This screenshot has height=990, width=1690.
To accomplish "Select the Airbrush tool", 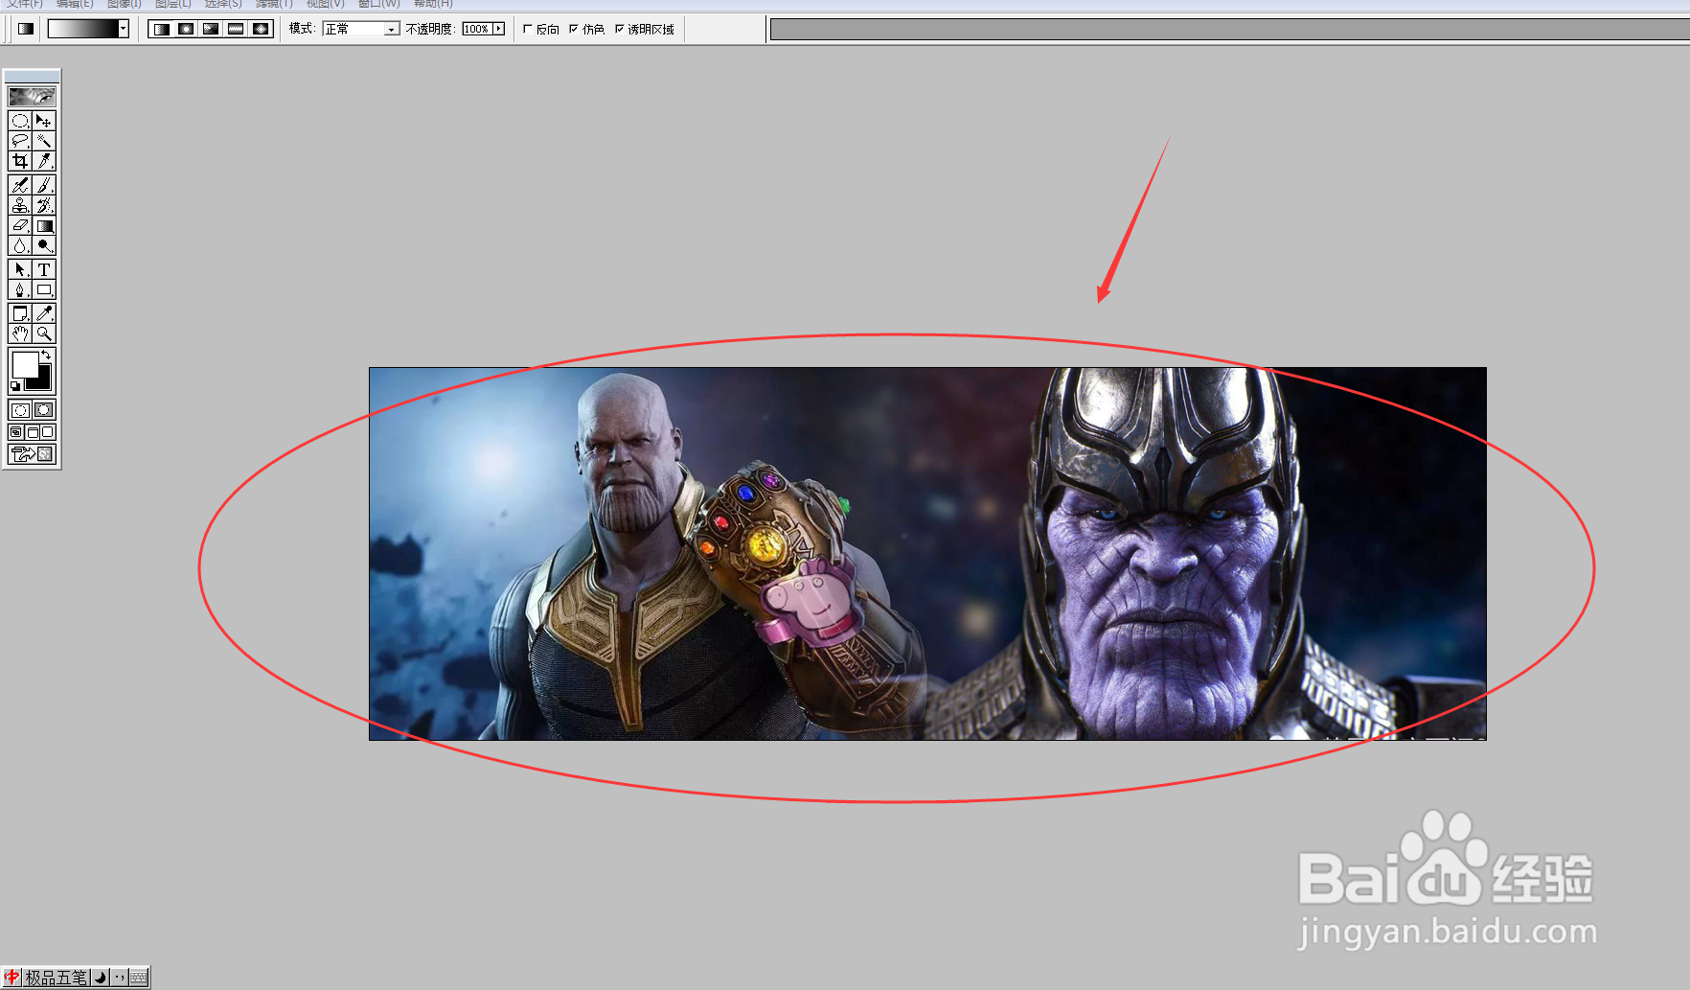I will point(20,185).
